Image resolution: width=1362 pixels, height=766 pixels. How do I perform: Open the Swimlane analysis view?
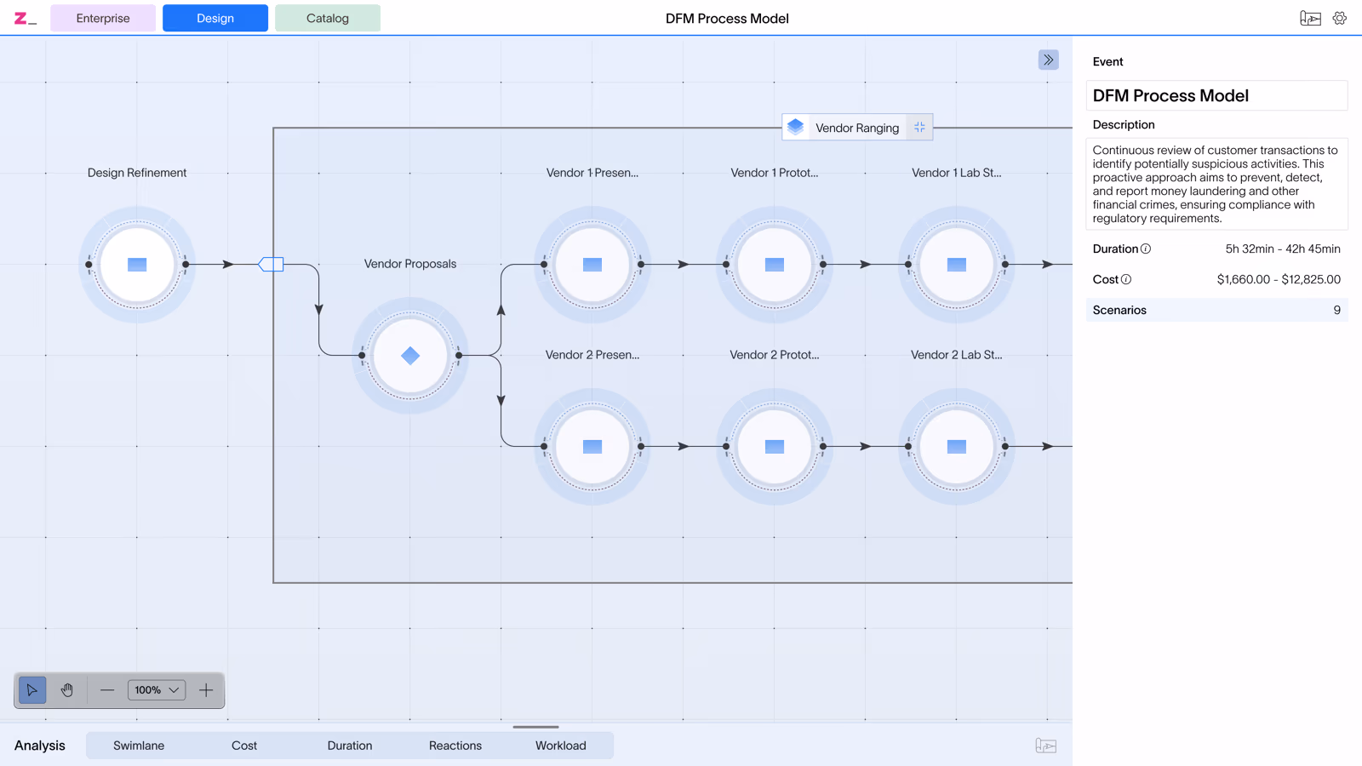[x=139, y=746]
